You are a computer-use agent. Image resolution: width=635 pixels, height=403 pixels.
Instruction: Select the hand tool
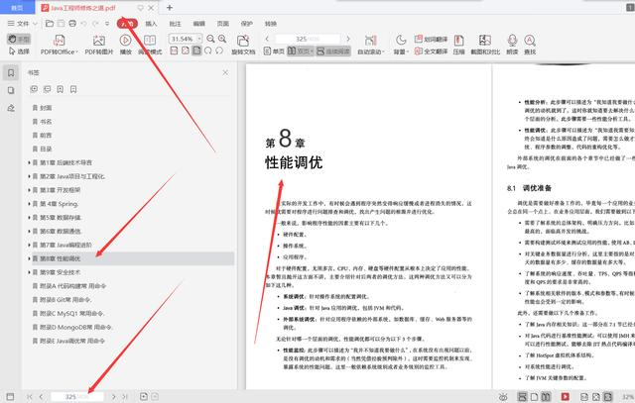pyautogui.click(x=19, y=40)
